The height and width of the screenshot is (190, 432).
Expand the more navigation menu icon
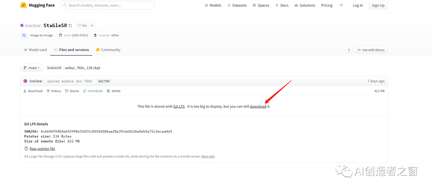click(x=341, y=5)
